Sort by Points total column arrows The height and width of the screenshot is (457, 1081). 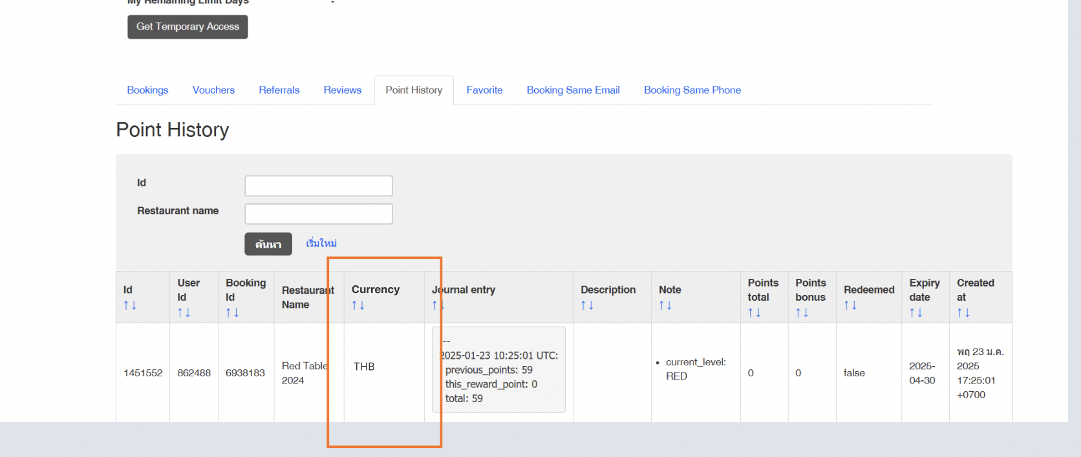click(755, 312)
